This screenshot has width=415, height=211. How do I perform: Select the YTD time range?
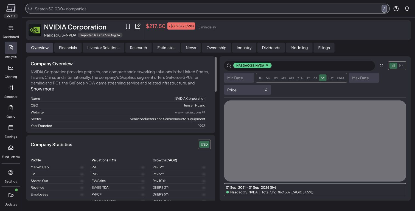(x=300, y=78)
